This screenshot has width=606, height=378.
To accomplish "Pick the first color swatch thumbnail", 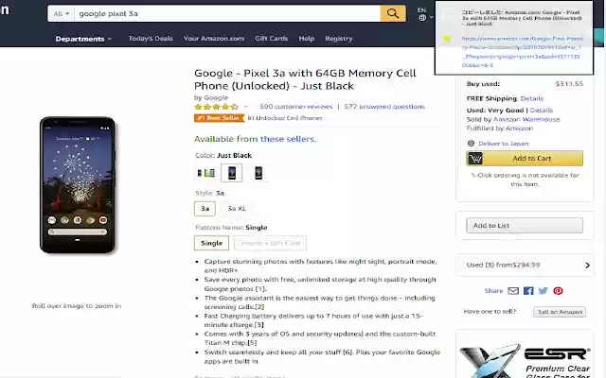I will tap(205, 173).
